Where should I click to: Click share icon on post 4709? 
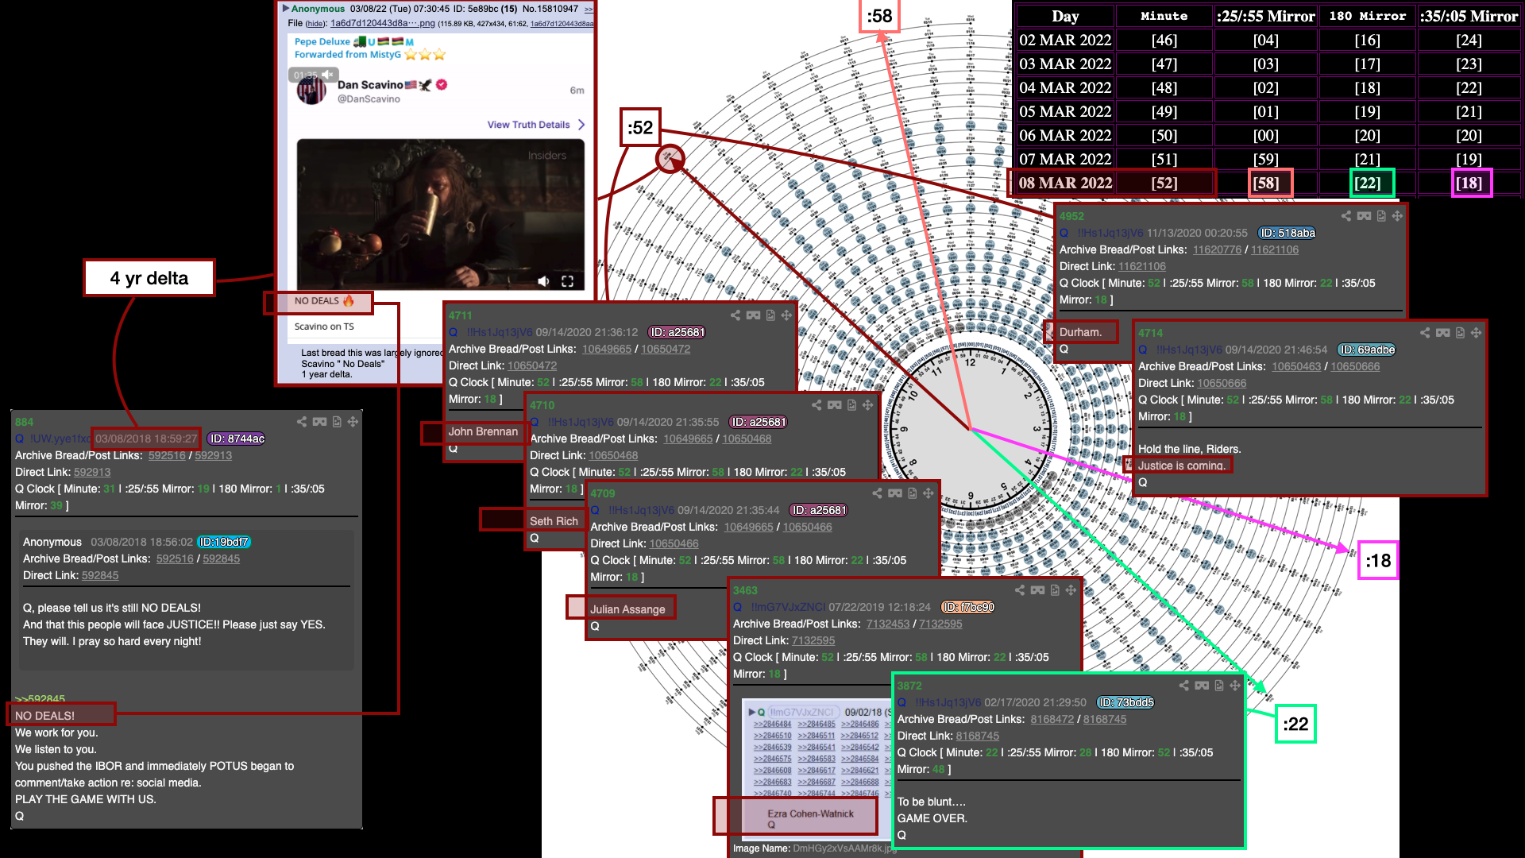click(877, 493)
